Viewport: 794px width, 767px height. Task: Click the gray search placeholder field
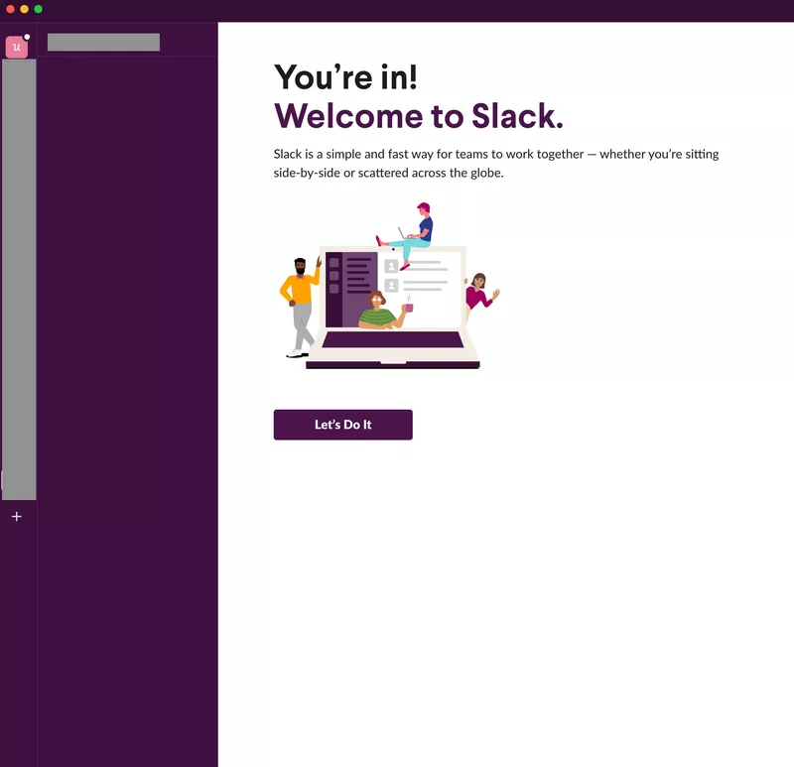pos(104,42)
